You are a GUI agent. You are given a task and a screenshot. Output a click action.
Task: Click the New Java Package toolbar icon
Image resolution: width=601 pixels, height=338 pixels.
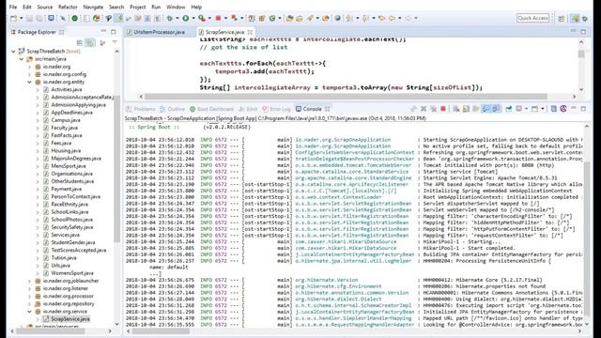tap(262, 18)
